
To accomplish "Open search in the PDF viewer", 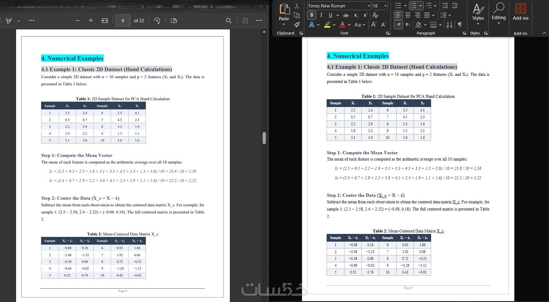I will [229, 21].
